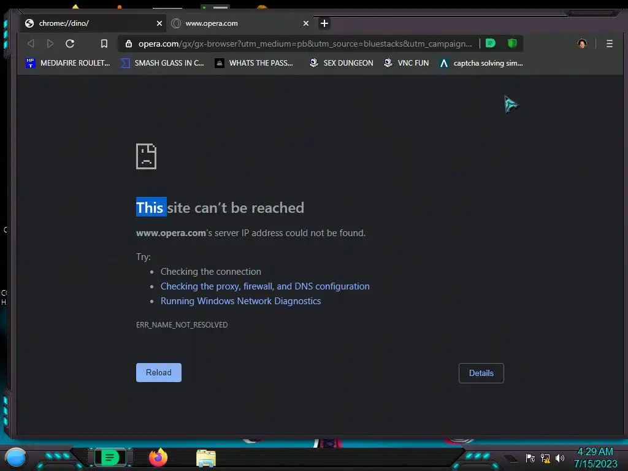Switch to the chrome://dino/ tab
Image resolution: width=628 pixels, height=471 pixels.
[x=93, y=23]
